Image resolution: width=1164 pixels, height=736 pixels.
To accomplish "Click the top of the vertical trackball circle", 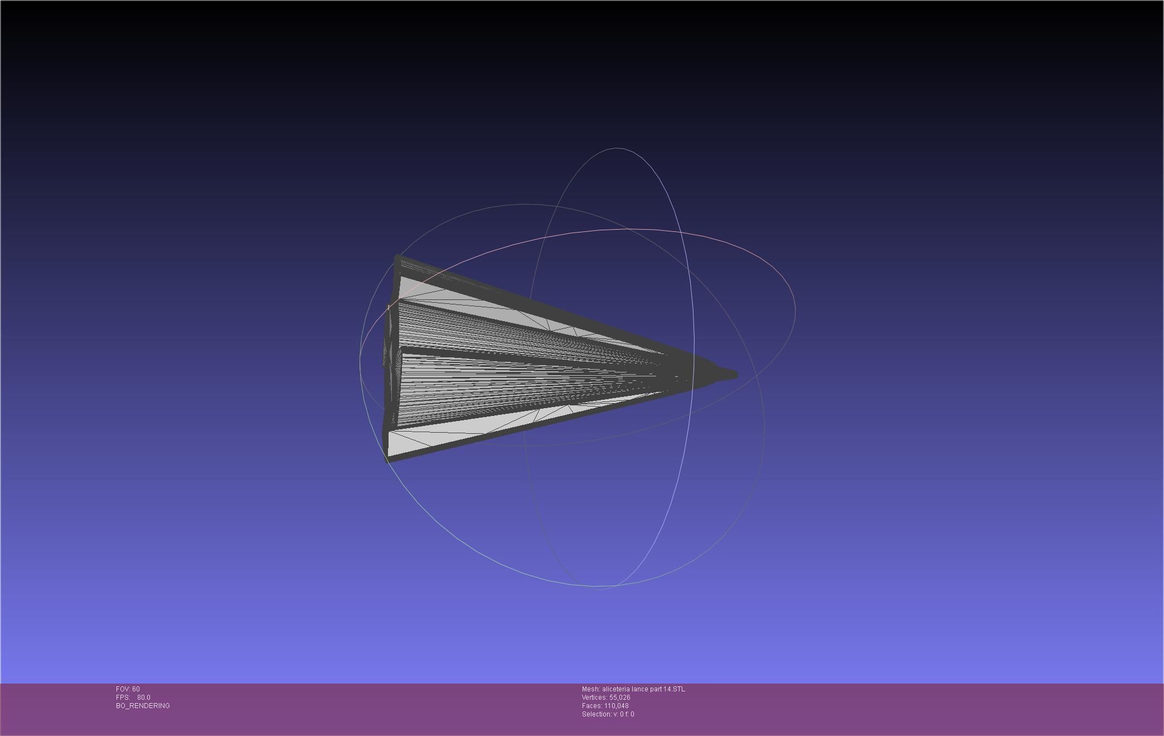I will (617, 148).
